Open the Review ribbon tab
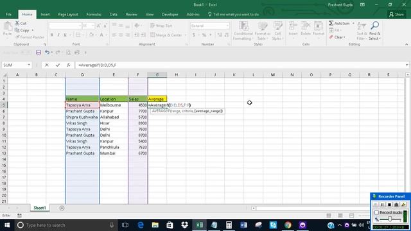The width and height of the screenshot is (411, 231). pos(131,14)
